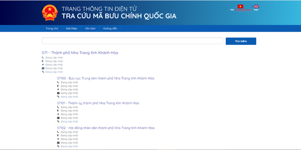This screenshot has width=301, height=150.
Task: Open Giới thiệu menu item
Action: pos(71,29)
